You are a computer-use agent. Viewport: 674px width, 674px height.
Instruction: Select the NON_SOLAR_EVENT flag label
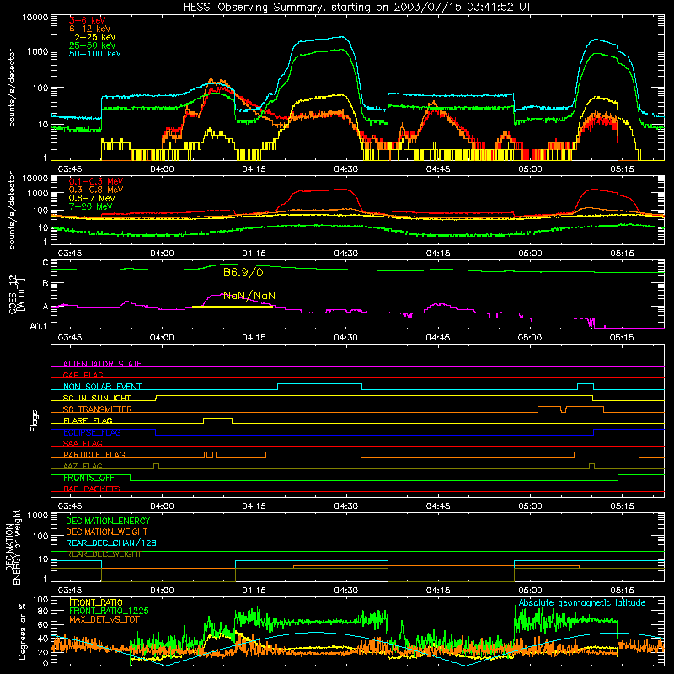(102, 387)
